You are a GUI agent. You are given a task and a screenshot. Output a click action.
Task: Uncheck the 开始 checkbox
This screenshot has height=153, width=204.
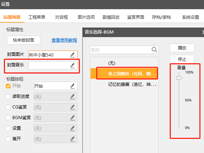[x=8, y=86]
